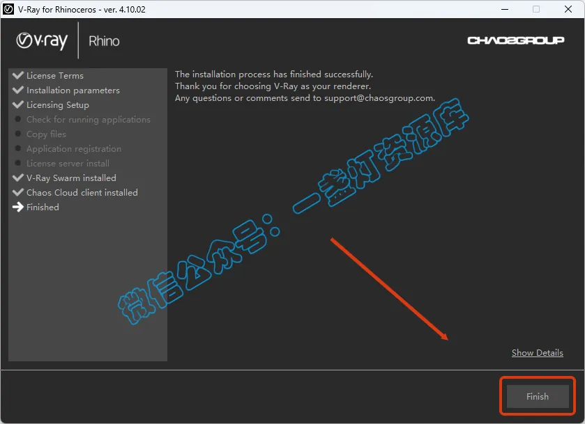Click checkmark icon beside License Terms
The image size is (585, 424).
point(18,75)
